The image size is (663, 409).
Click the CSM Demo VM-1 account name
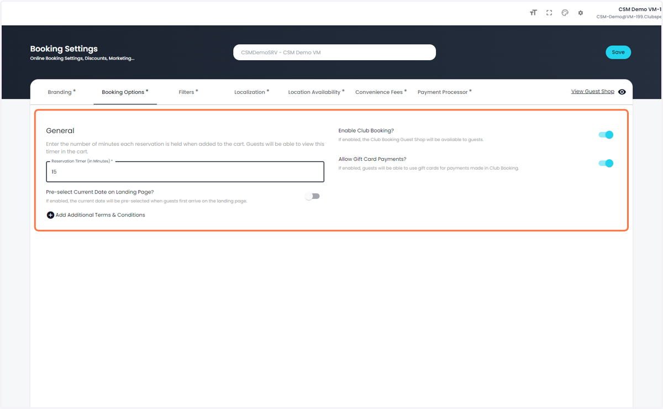coord(640,9)
